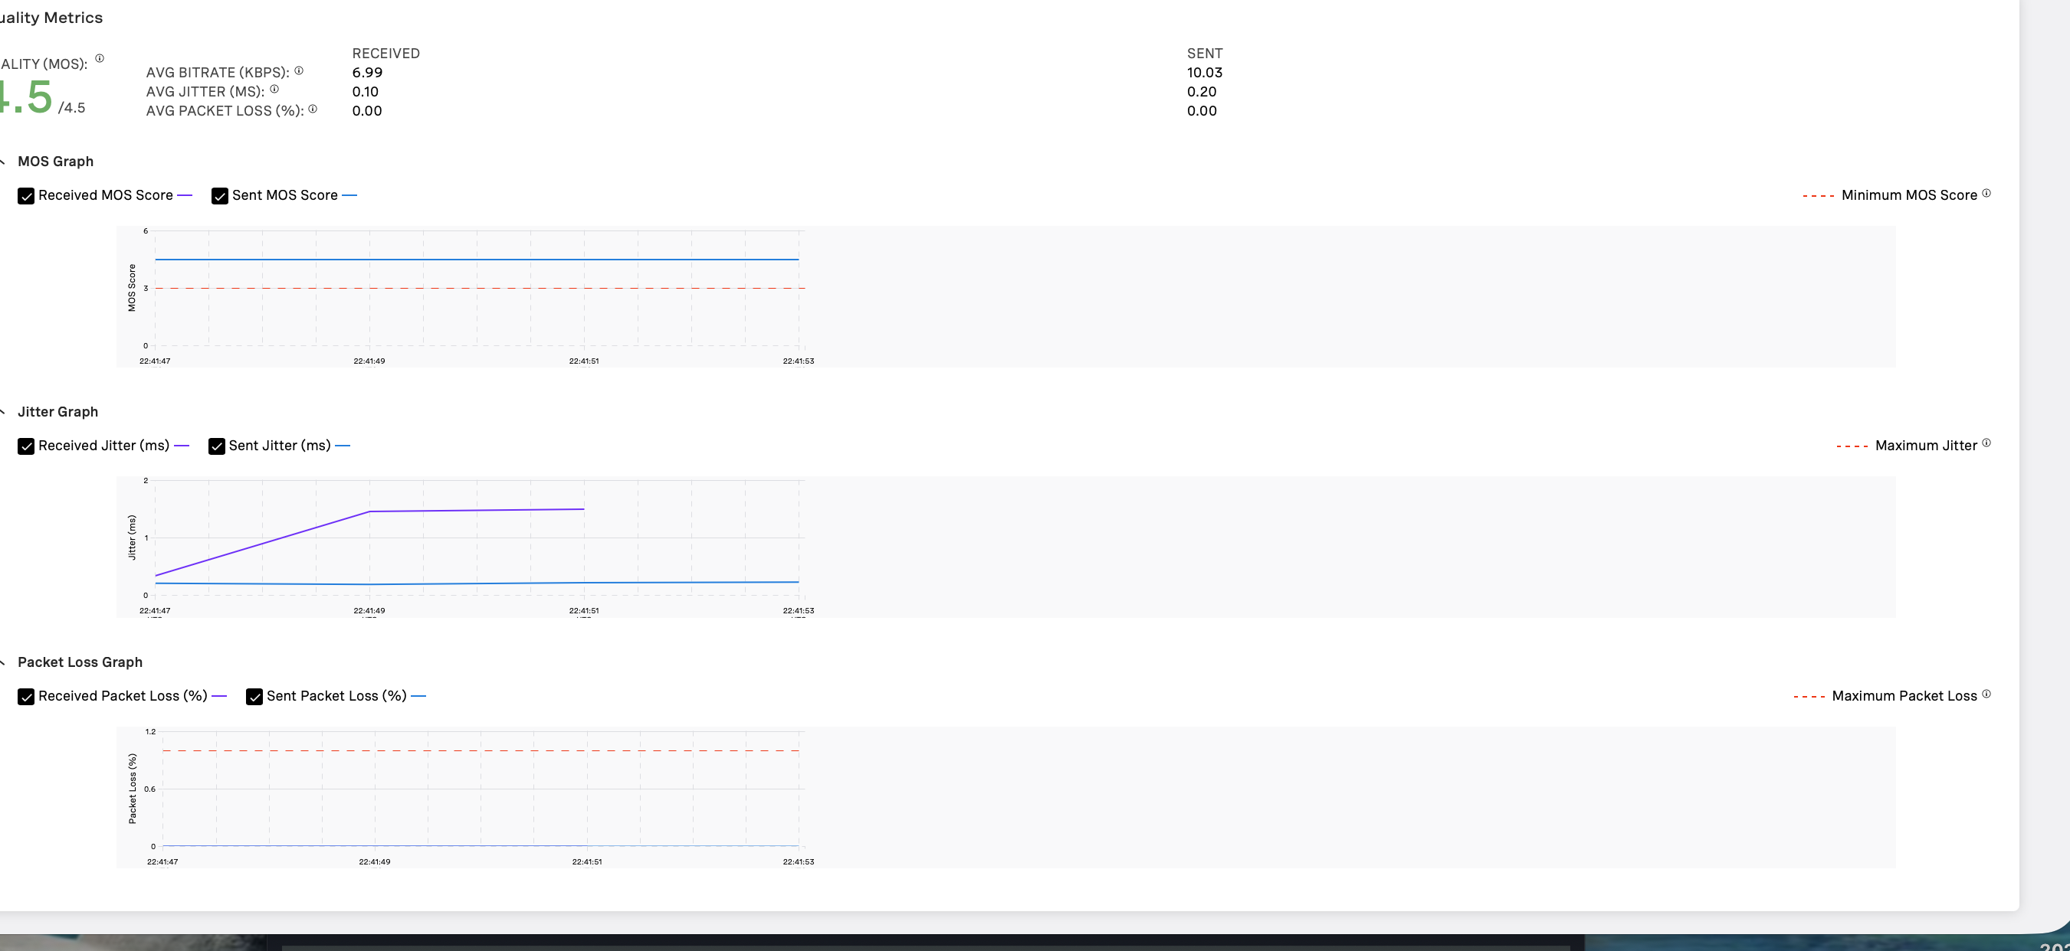2070x951 pixels.
Task: Click the 22:41:53 label on Packet Loss graph
Action: coord(798,862)
